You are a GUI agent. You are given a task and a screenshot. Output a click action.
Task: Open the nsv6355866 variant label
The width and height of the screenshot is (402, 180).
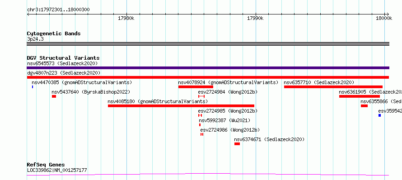tap(381, 101)
